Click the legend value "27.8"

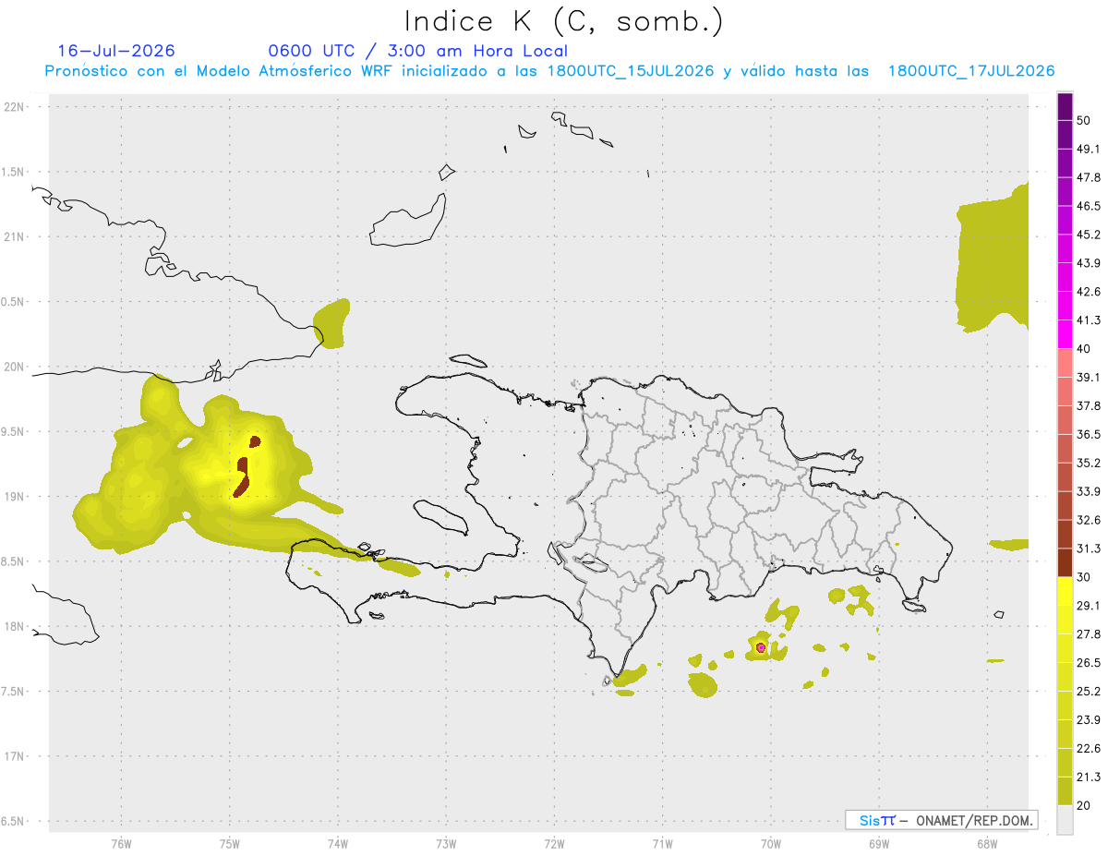point(1088,634)
